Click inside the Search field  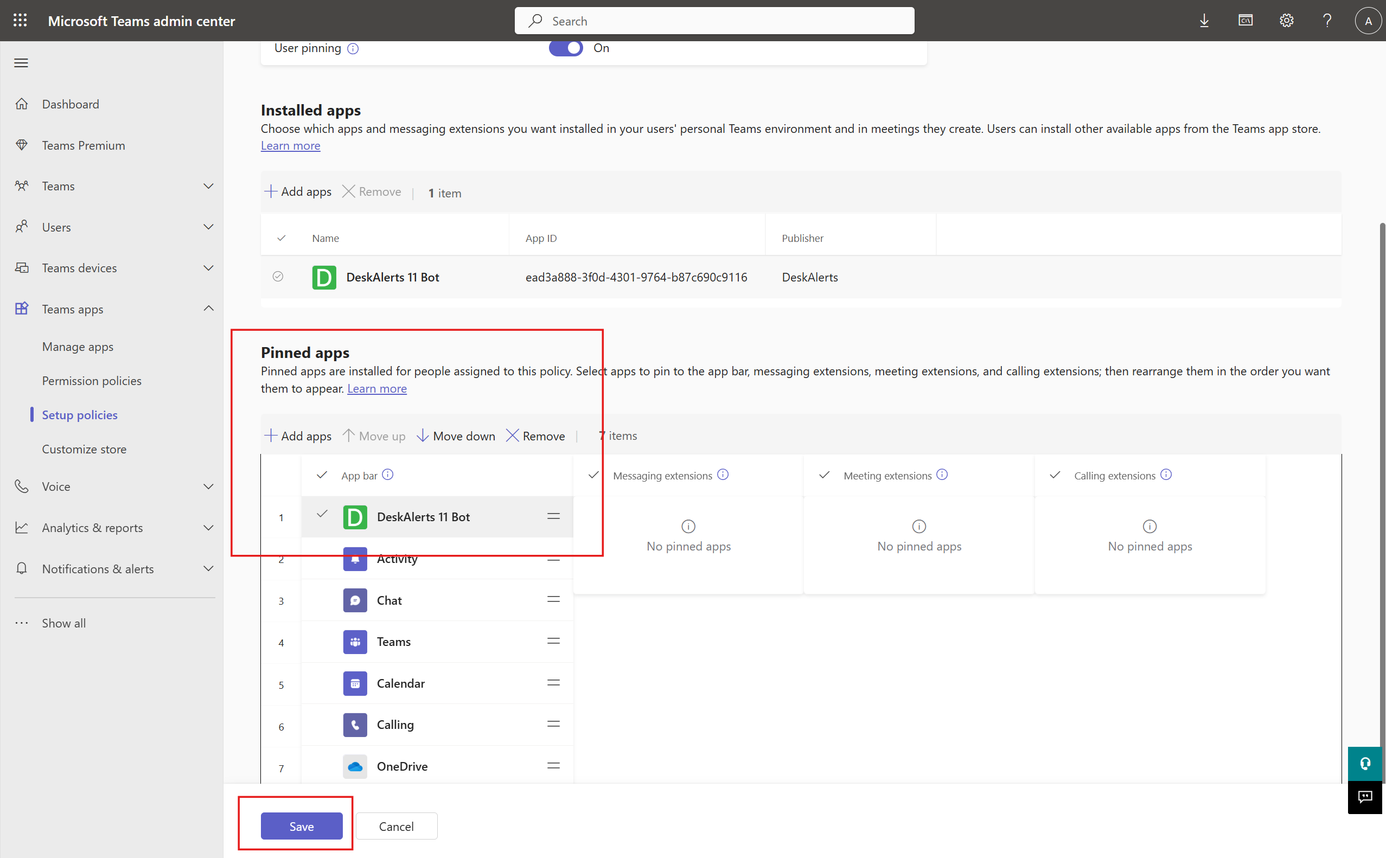click(x=713, y=21)
